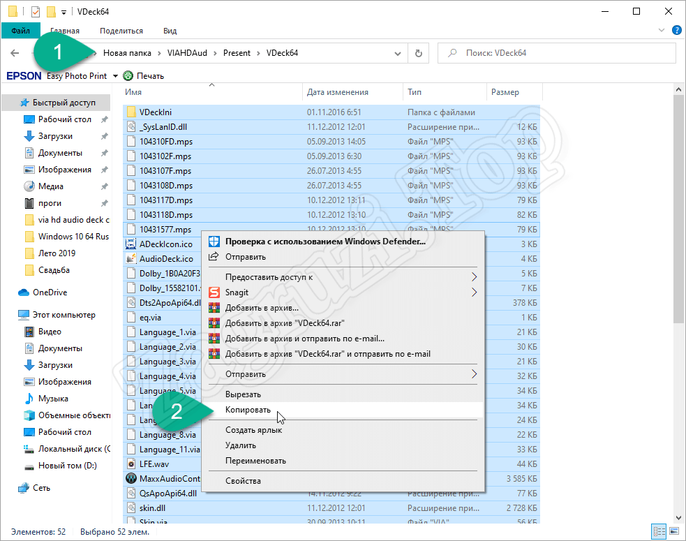686x541 pixels.
Task: Click the Snagit icon in context menu
Action: [x=214, y=292]
